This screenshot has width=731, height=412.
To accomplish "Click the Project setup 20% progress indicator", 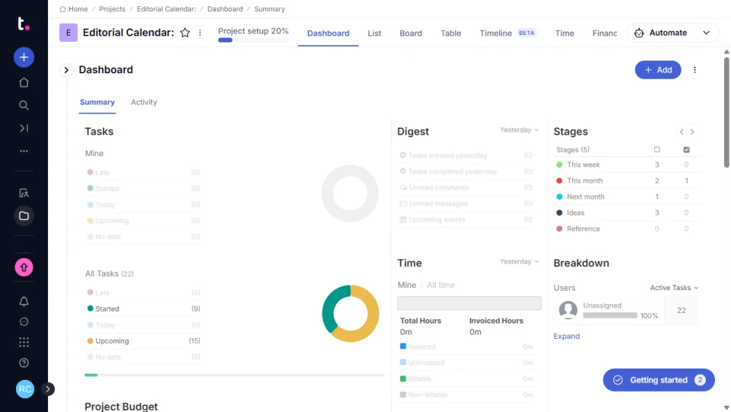I will coord(253,35).
